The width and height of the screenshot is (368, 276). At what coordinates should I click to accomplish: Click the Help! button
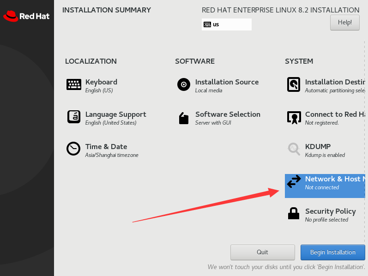[345, 23]
